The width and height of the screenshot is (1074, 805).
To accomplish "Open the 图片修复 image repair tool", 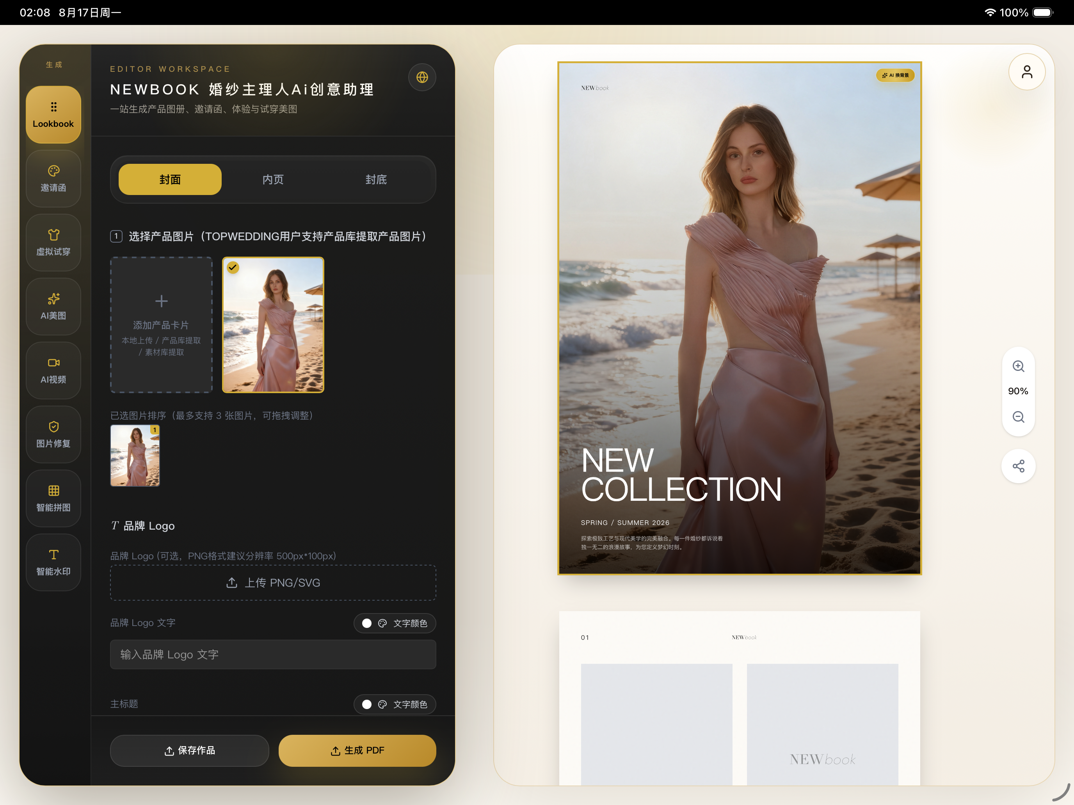I will pos(53,435).
